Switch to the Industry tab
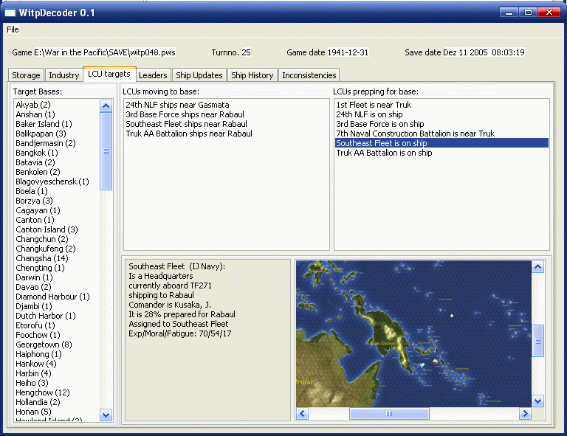 tap(63, 75)
